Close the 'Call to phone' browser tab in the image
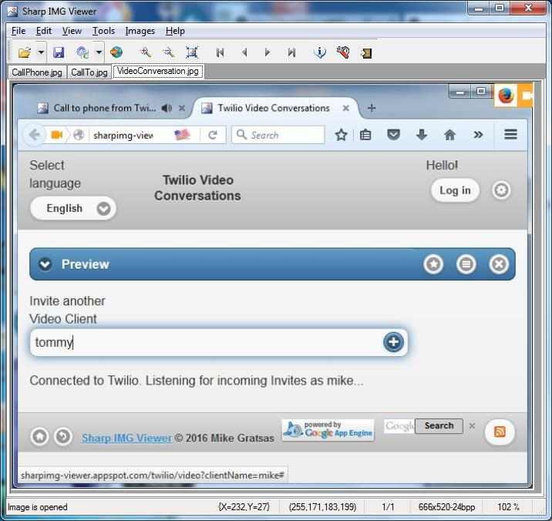This screenshot has width=552, height=521. [182, 108]
